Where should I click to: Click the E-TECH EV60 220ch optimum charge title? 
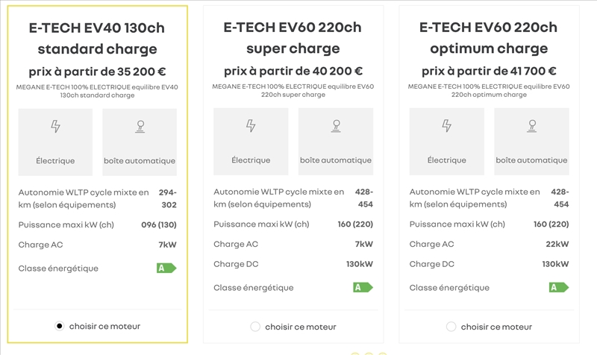[x=488, y=38]
